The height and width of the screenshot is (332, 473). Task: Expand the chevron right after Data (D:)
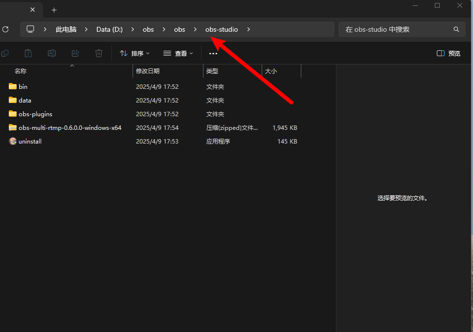click(x=133, y=29)
